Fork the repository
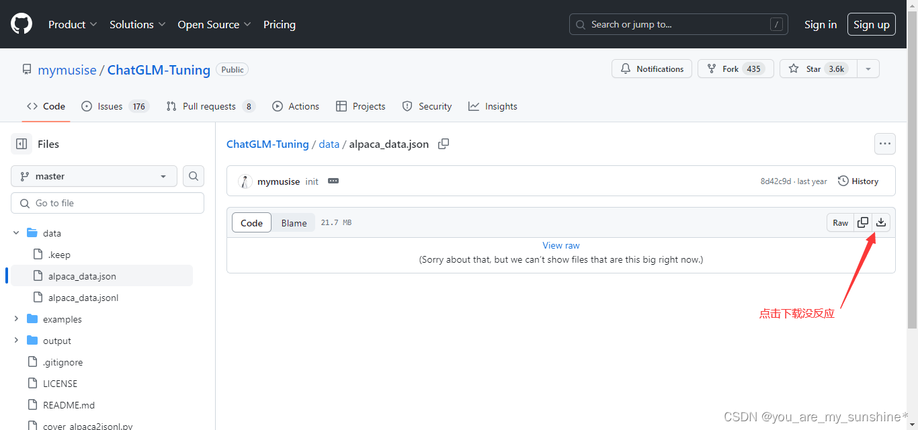Image resolution: width=918 pixels, height=430 pixels. coord(736,69)
